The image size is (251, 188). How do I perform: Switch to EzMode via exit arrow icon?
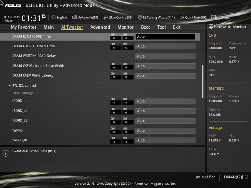[245, 177]
